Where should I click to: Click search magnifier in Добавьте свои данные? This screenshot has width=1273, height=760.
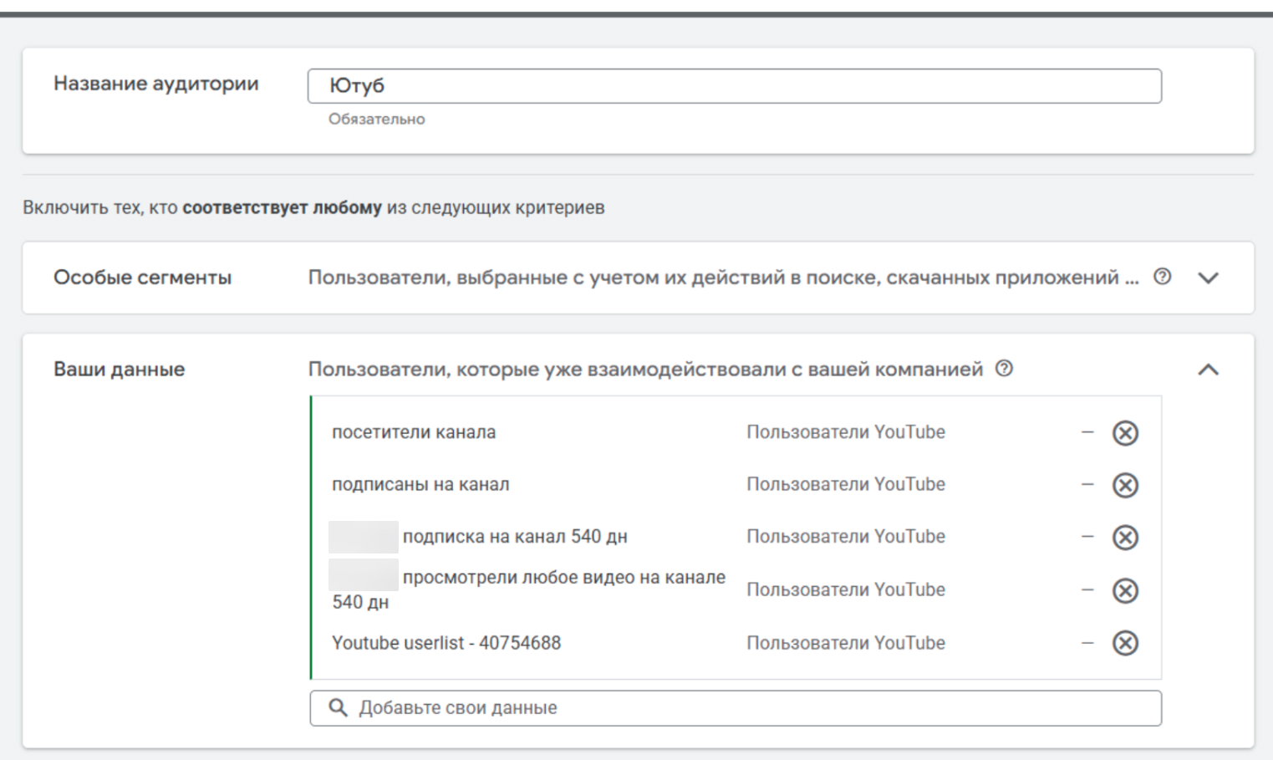point(338,708)
